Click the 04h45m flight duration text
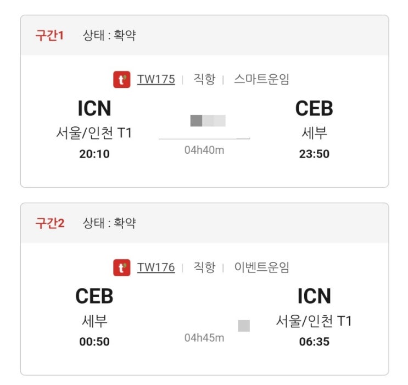Image resolution: width=408 pixels, height=385 pixels. [204, 338]
